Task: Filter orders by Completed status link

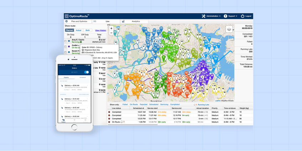Action: 175,104
